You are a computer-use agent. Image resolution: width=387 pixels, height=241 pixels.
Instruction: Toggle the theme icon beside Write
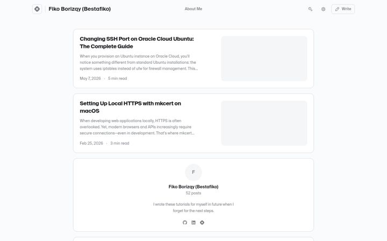coord(324,9)
